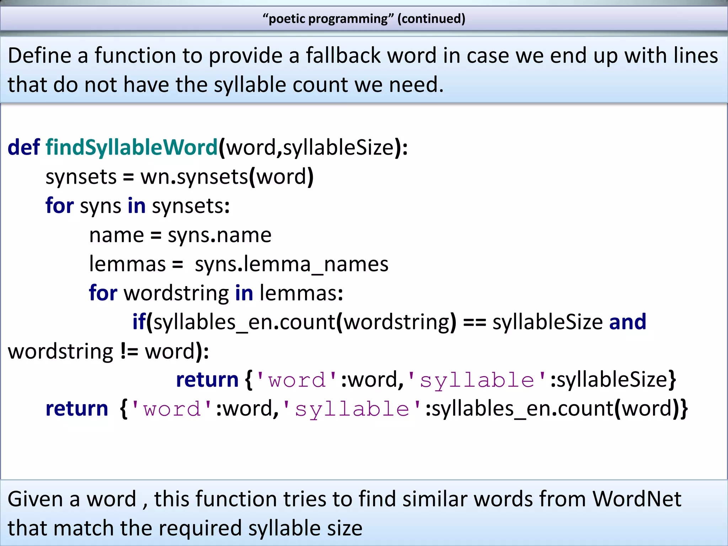Screen dimensions: 728x546
Task: Click the findSyllableWord function name
Action: click(132, 148)
